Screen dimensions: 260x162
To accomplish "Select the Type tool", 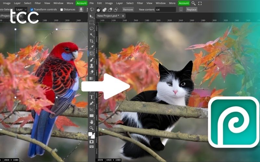I will pyautogui.click(x=92, y=97).
